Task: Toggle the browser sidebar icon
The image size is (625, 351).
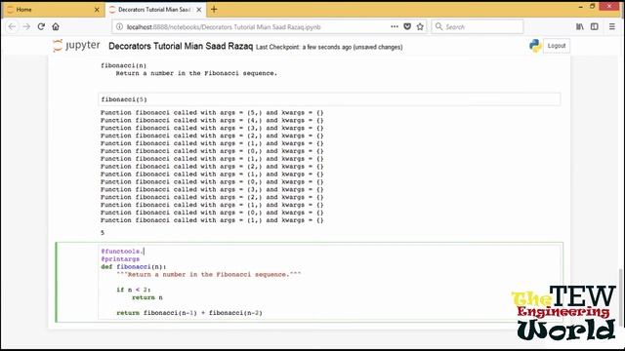Action: [595, 26]
